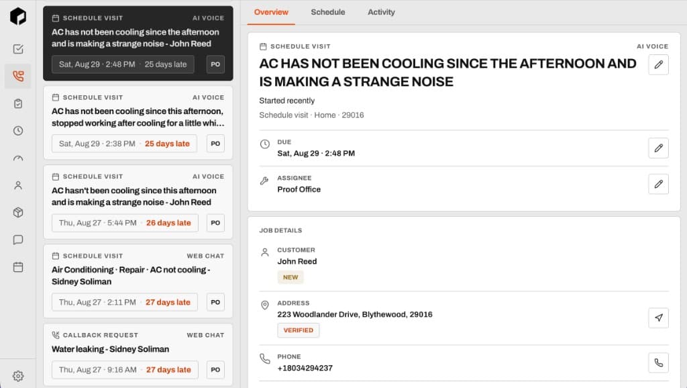Image resolution: width=687 pixels, height=388 pixels.
Task: Select the Air Conditioning Repair Sidney Soliman card
Action: coord(138,281)
